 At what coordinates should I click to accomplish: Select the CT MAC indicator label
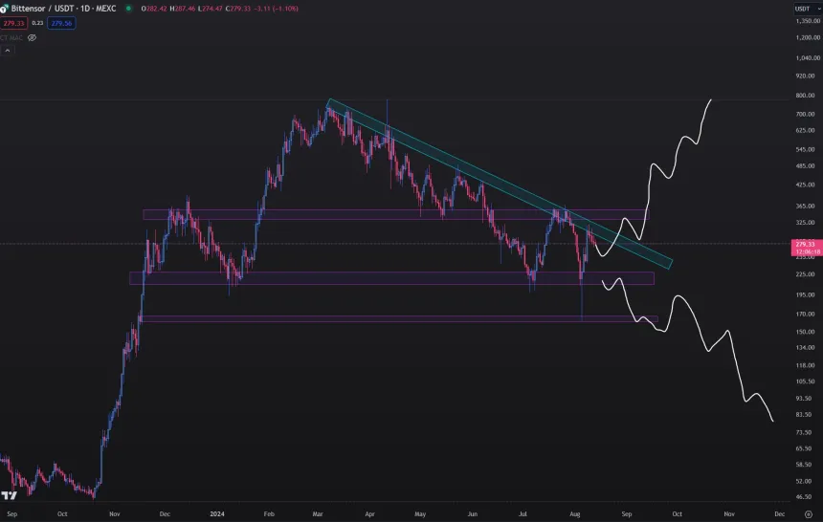click(x=11, y=37)
